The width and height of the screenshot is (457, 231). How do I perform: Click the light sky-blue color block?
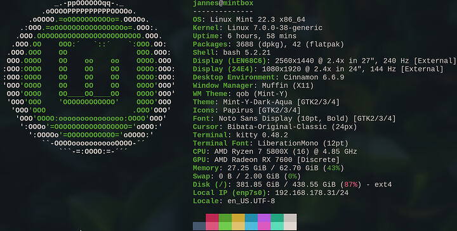(251, 226)
